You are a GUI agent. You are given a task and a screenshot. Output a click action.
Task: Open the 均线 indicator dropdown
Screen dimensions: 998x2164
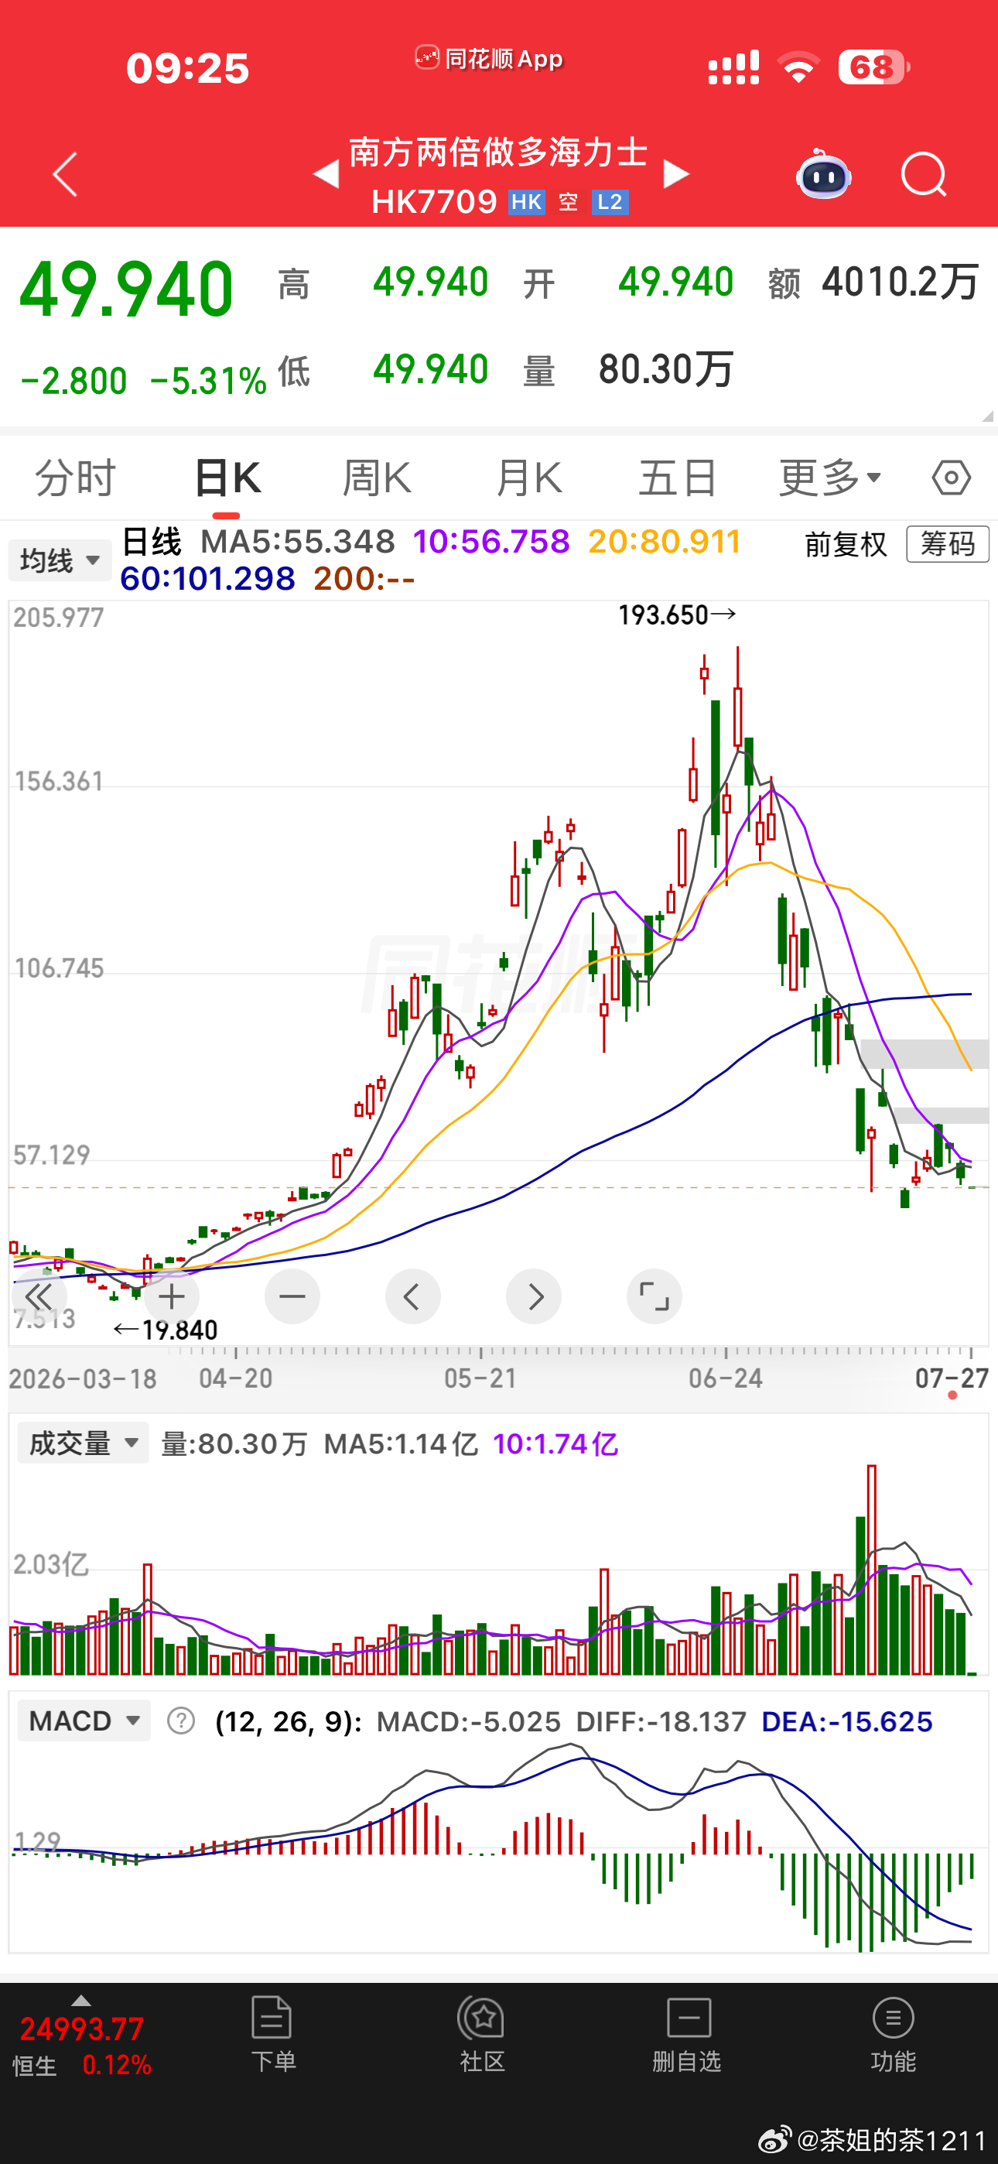pyautogui.click(x=60, y=560)
